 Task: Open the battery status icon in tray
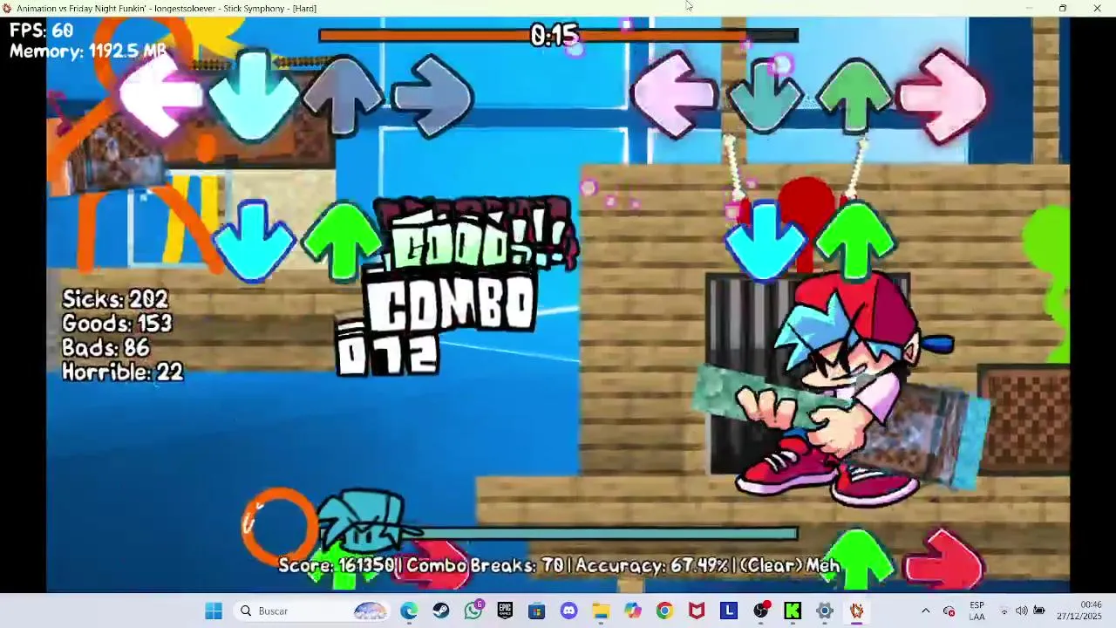1039,611
